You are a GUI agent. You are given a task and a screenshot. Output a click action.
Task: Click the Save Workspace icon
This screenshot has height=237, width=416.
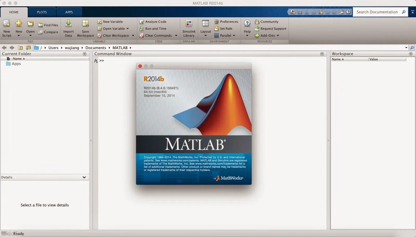85,23
